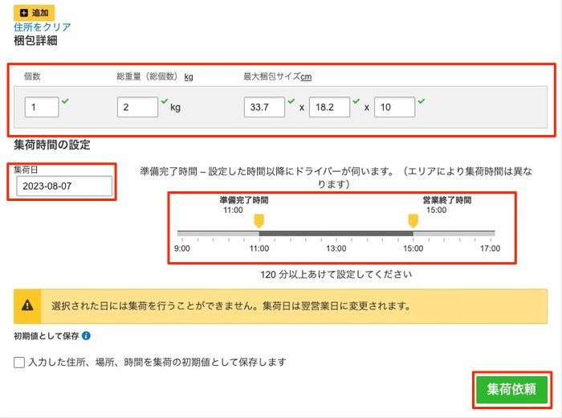The width and height of the screenshot is (562, 418).
Task: Click the green checkmark beside weight field
Action: pos(164,100)
